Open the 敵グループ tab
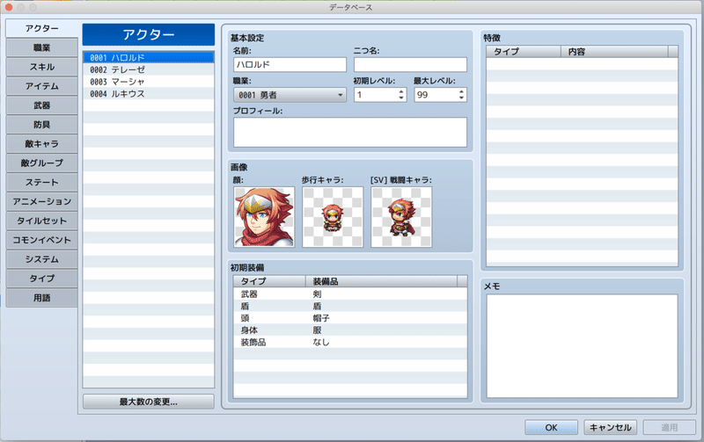 click(41, 163)
